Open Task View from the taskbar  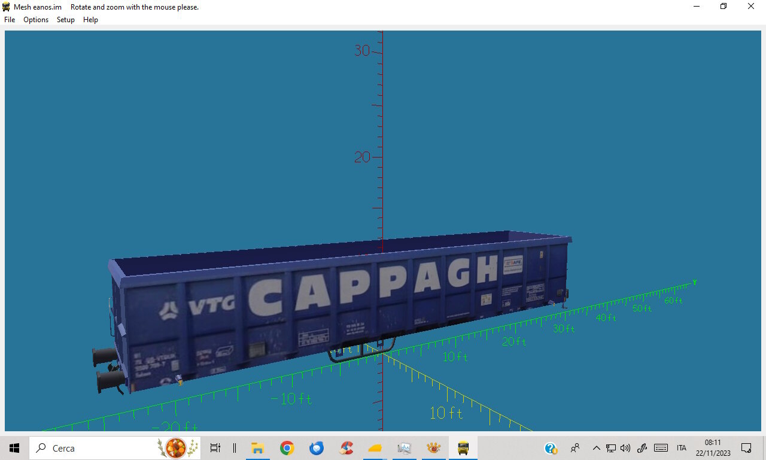[x=215, y=448]
